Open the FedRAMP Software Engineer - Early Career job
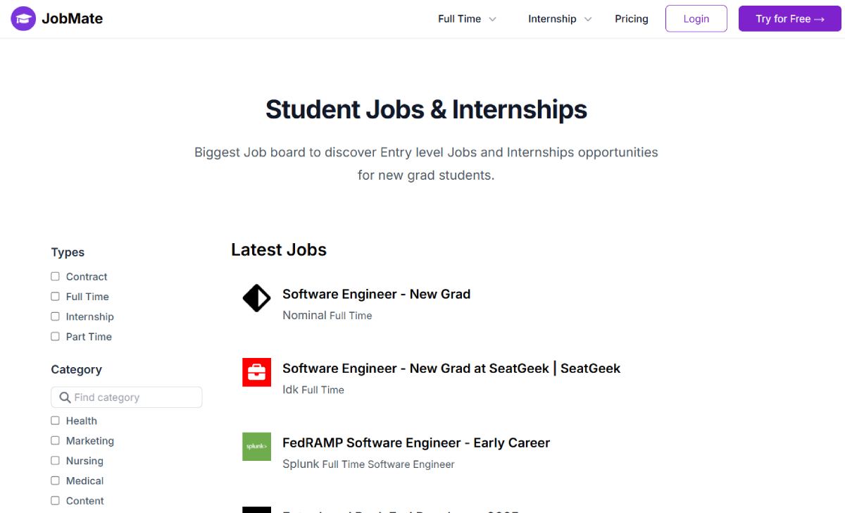This screenshot has height=513, width=845. pos(416,443)
